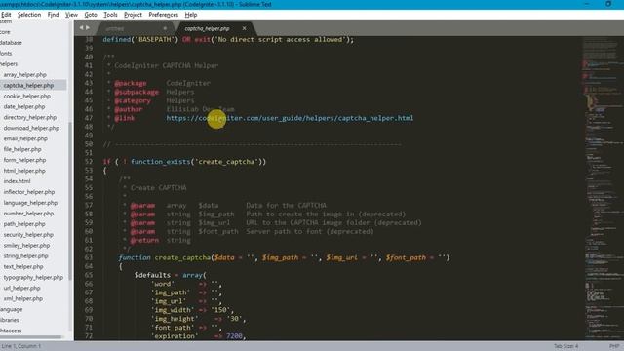
Task: Open the Preferences menu
Action: [164, 15]
